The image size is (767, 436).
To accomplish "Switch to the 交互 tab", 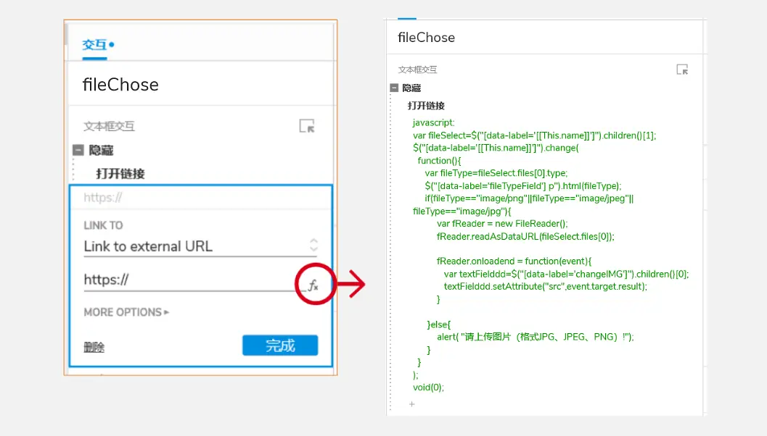I will (94, 45).
